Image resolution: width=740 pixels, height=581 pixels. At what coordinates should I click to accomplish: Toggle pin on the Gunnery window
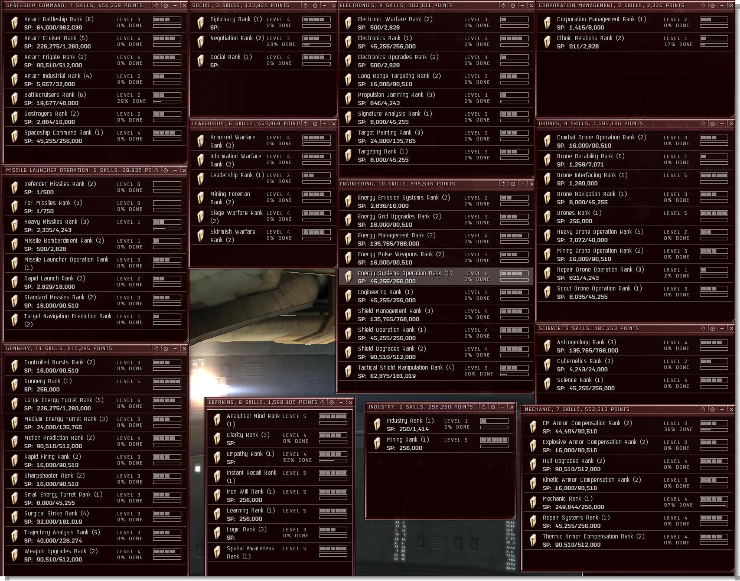[165, 348]
